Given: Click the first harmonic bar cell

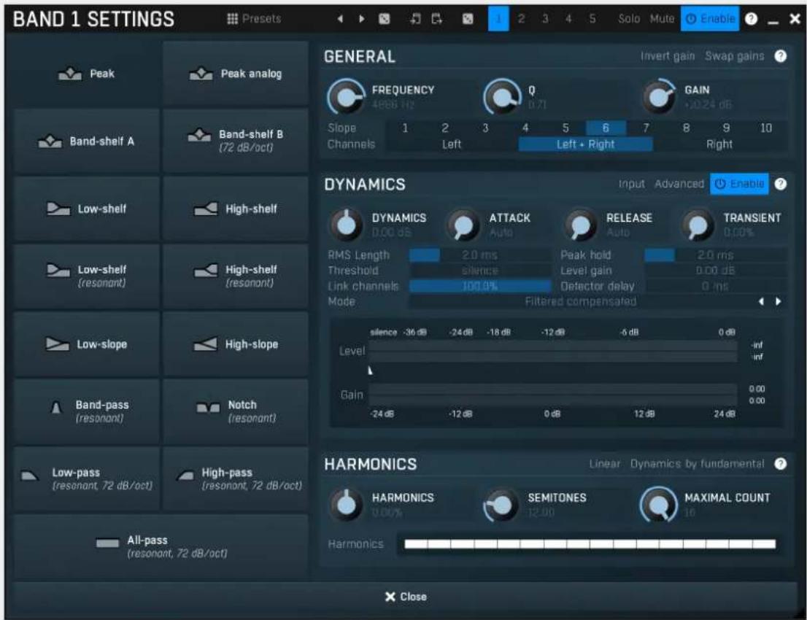Looking at the screenshot, I should pos(416,544).
